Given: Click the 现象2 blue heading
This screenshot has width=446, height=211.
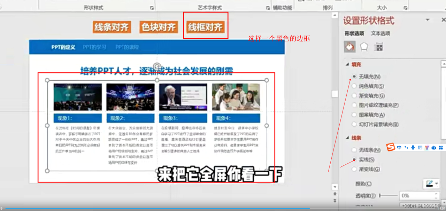Looking at the screenshot, I should pyautogui.click(x=130, y=118).
